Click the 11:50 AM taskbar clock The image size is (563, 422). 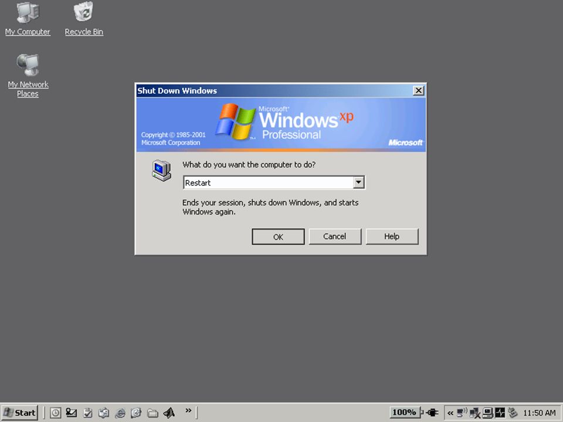pos(540,413)
